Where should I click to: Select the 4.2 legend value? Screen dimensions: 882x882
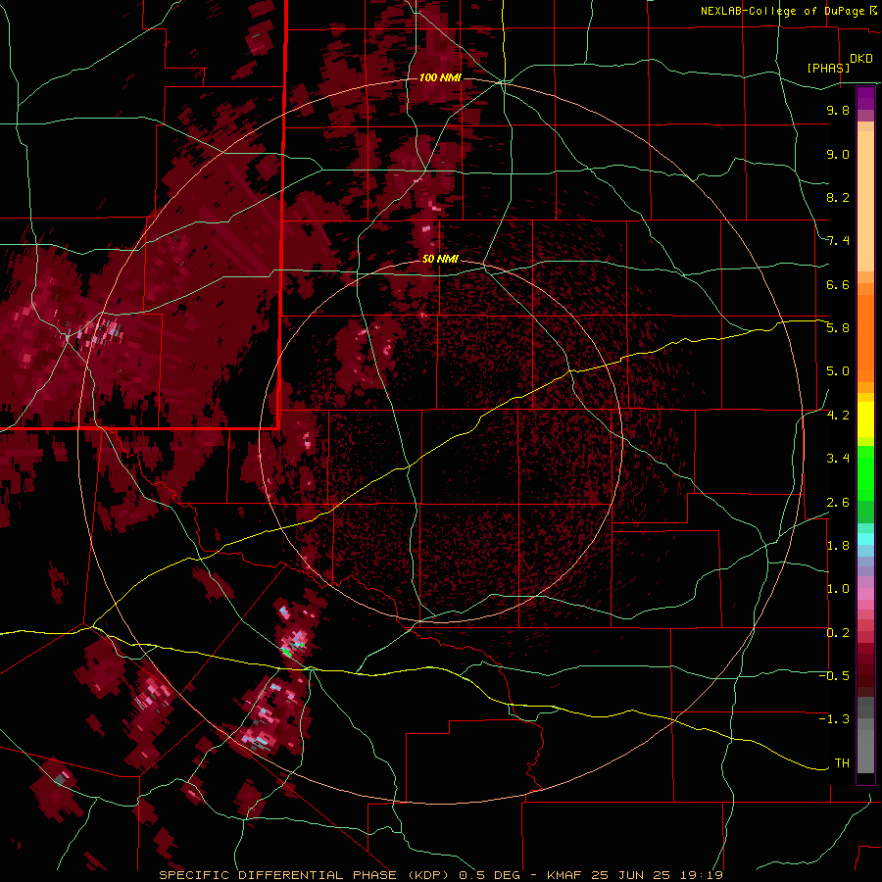tap(838, 416)
